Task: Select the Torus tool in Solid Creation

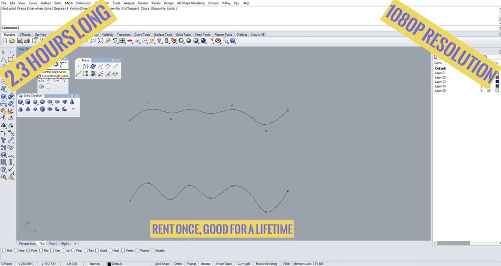Action: click(x=50, y=109)
